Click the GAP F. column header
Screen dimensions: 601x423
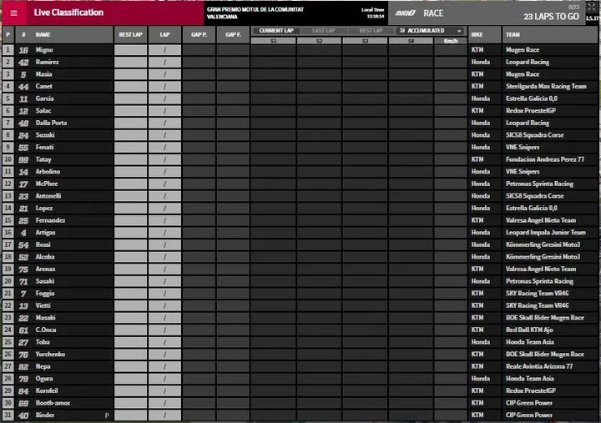pyautogui.click(x=233, y=34)
